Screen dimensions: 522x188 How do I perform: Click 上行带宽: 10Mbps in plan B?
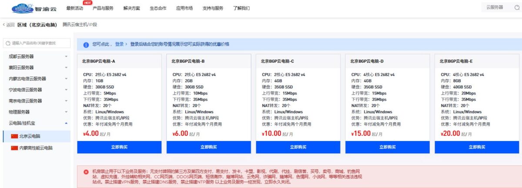(190, 93)
